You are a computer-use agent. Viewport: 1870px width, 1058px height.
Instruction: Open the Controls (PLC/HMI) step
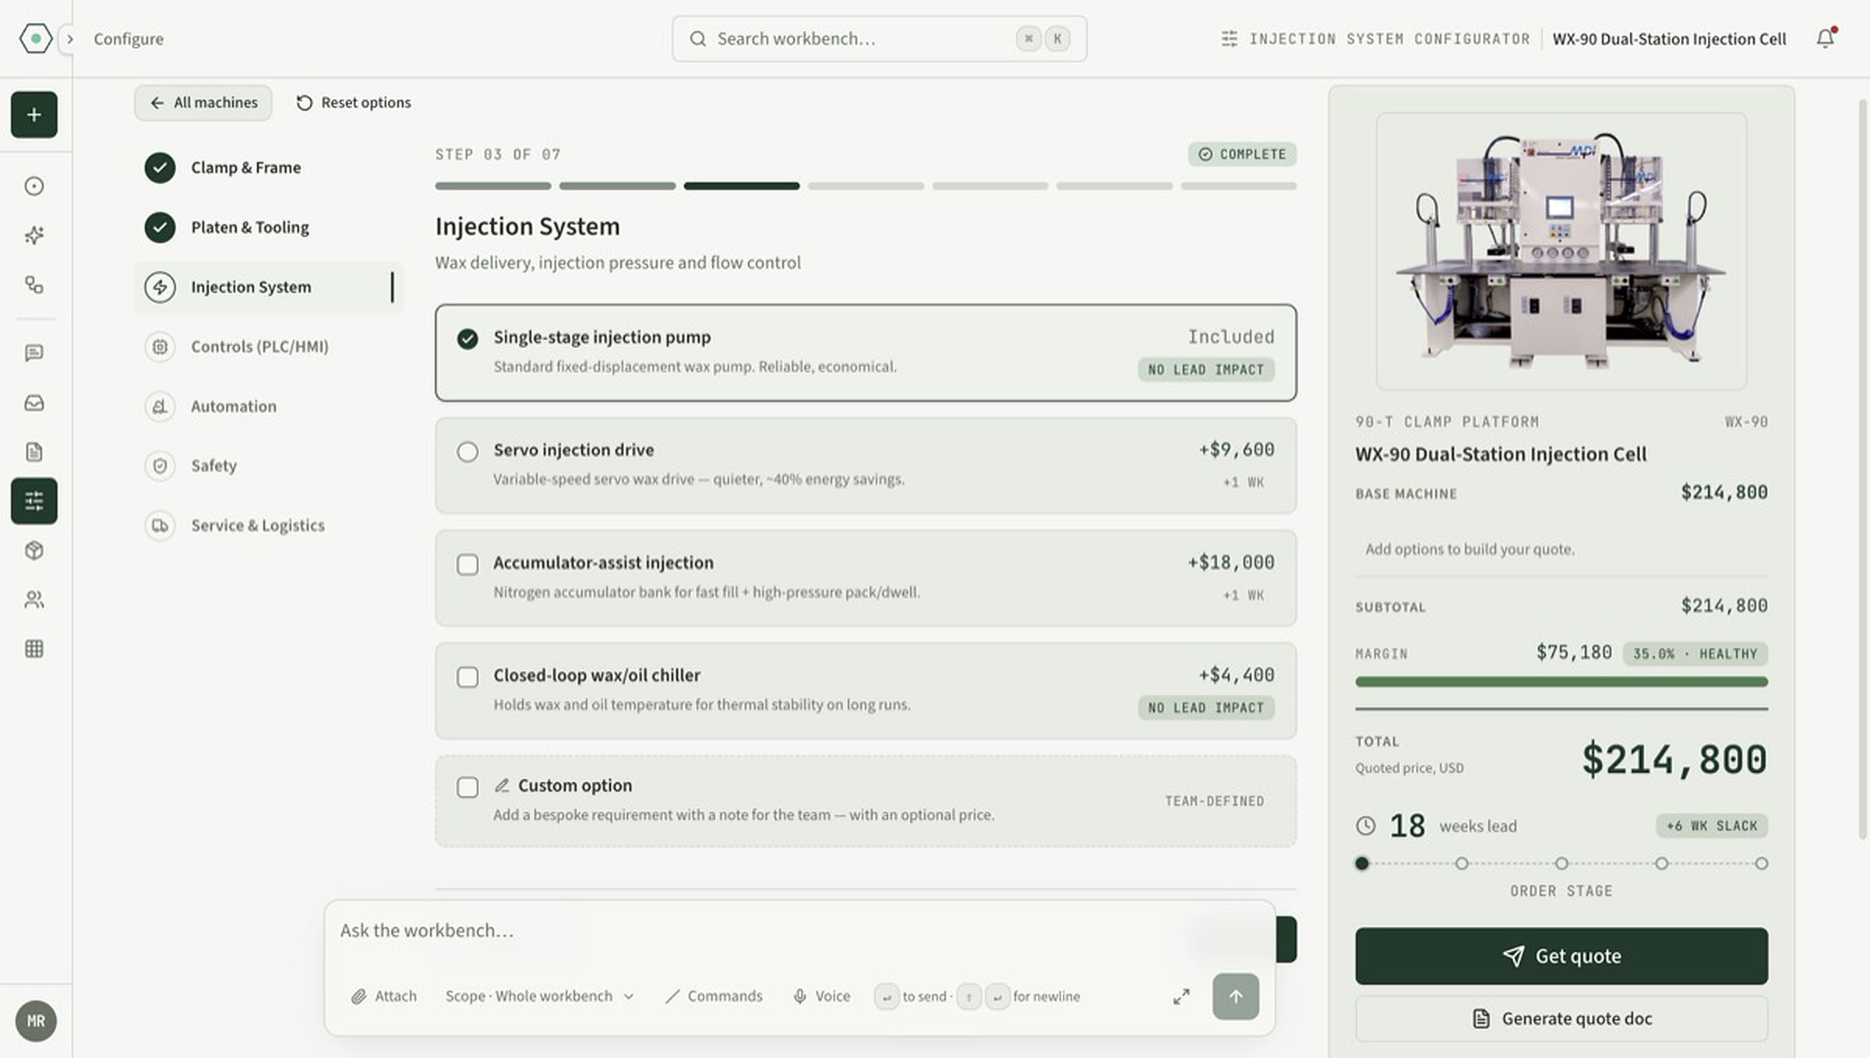[x=269, y=347]
